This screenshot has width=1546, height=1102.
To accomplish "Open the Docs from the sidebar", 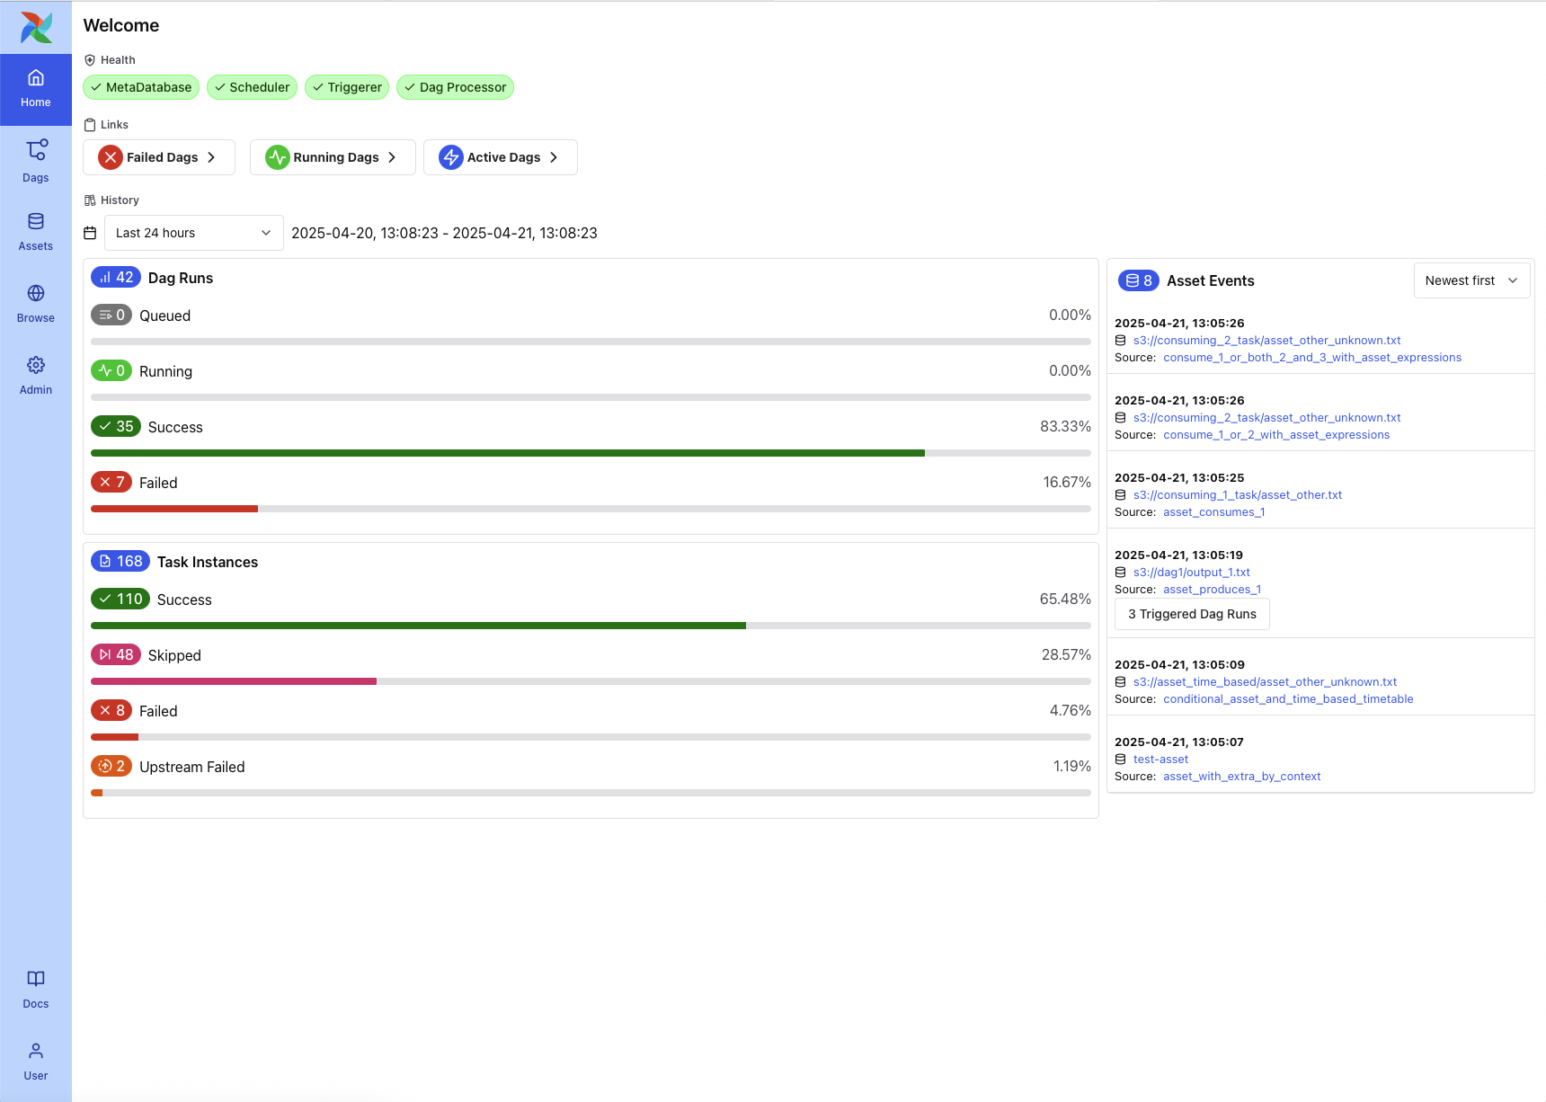I will point(35,988).
